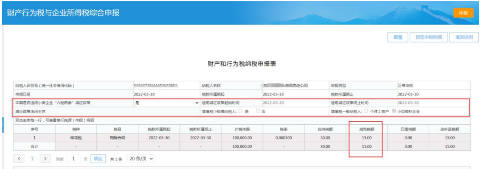Viewport: 482px width, 169px height.
Task: Click the 购销合同 tax item cell
Action: pos(117,138)
